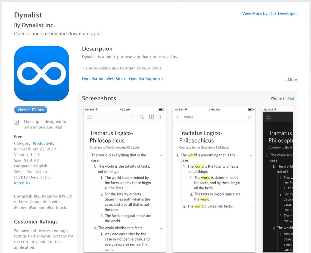Screen dimensions: 311x253
Task: Click the 'Version: 1.1.8' text
Action: [x=27, y=155]
